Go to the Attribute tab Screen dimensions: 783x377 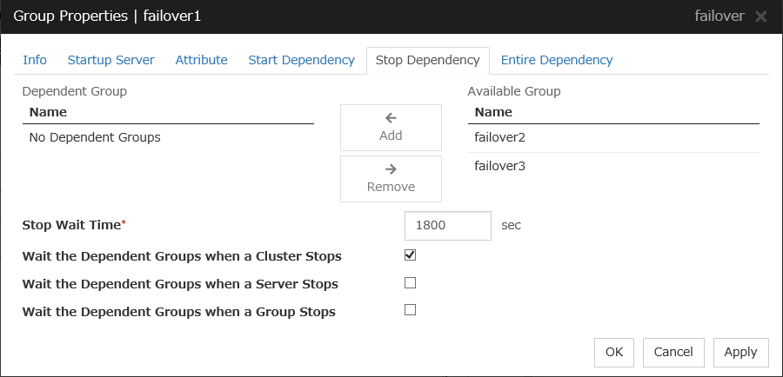click(x=201, y=60)
